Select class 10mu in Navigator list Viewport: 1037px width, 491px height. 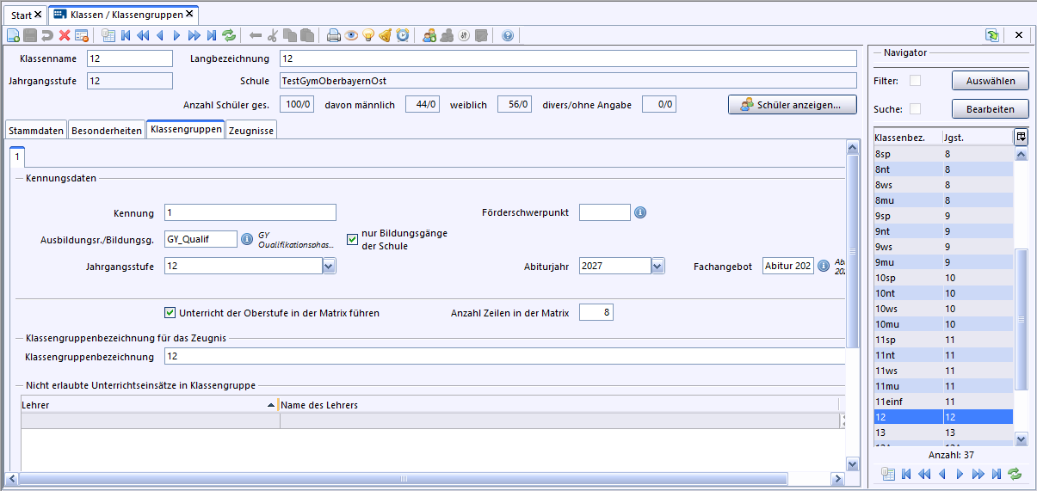point(943,324)
